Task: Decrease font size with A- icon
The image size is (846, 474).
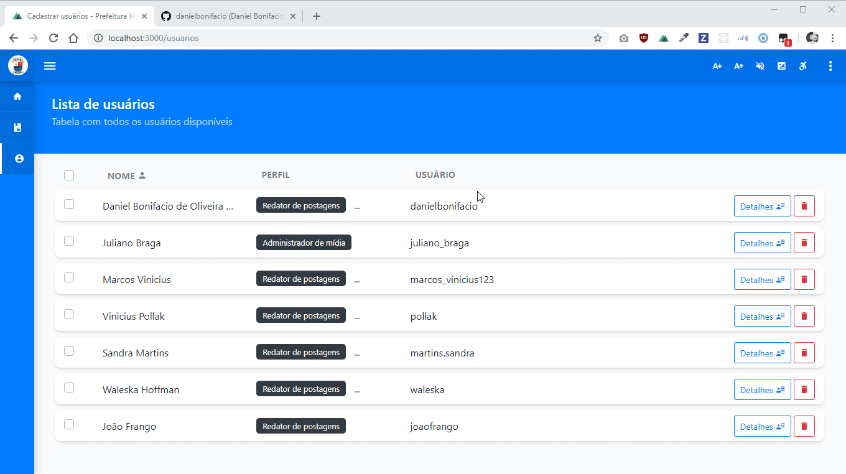Action: coord(717,66)
